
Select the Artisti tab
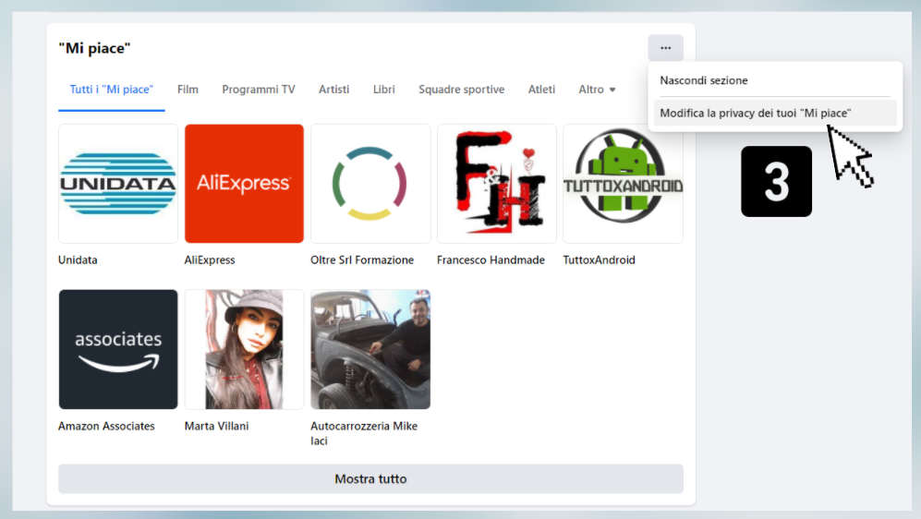coord(333,90)
